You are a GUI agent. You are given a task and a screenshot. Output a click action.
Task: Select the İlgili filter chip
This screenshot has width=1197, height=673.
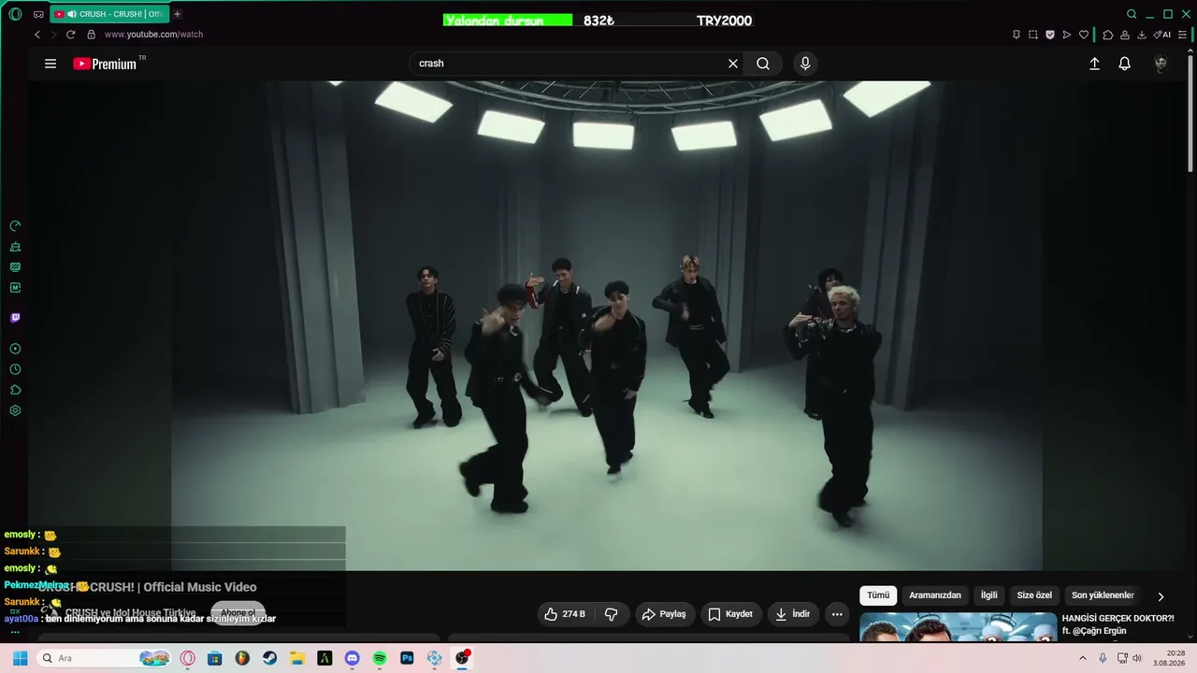pyautogui.click(x=989, y=595)
